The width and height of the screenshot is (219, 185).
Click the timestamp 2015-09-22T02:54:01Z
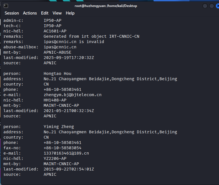click(x=69, y=169)
